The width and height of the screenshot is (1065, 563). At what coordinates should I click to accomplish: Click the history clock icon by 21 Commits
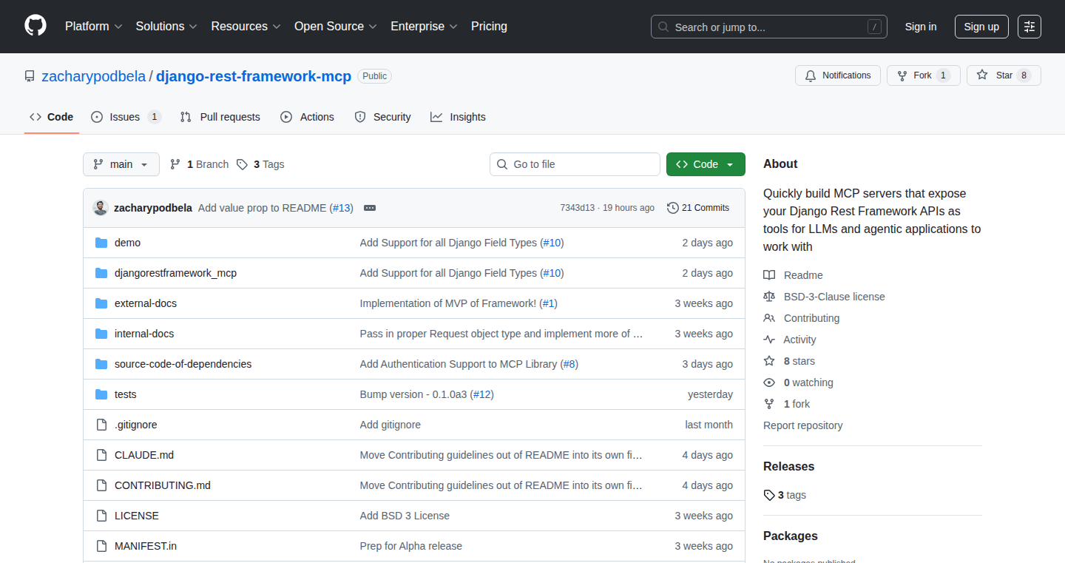(673, 208)
